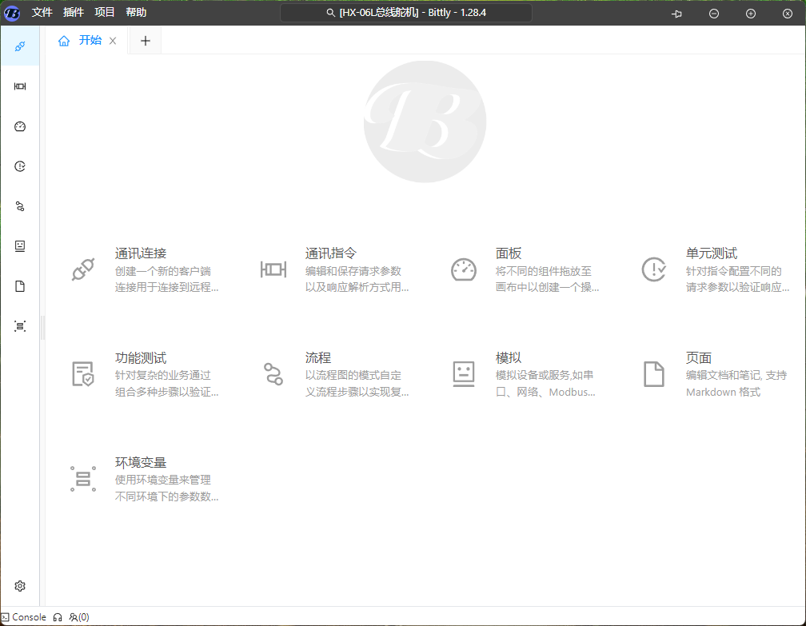The height and width of the screenshot is (626, 806).
Task: Toggle the Console panel in status bar
Action: tap(24, 617)
